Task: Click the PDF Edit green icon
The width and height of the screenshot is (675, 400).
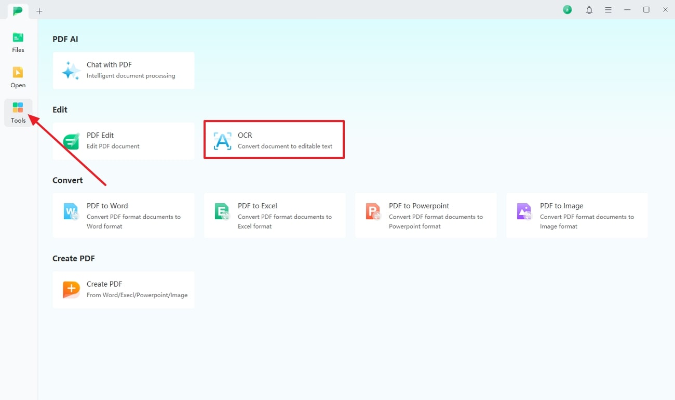Action: 71,141
